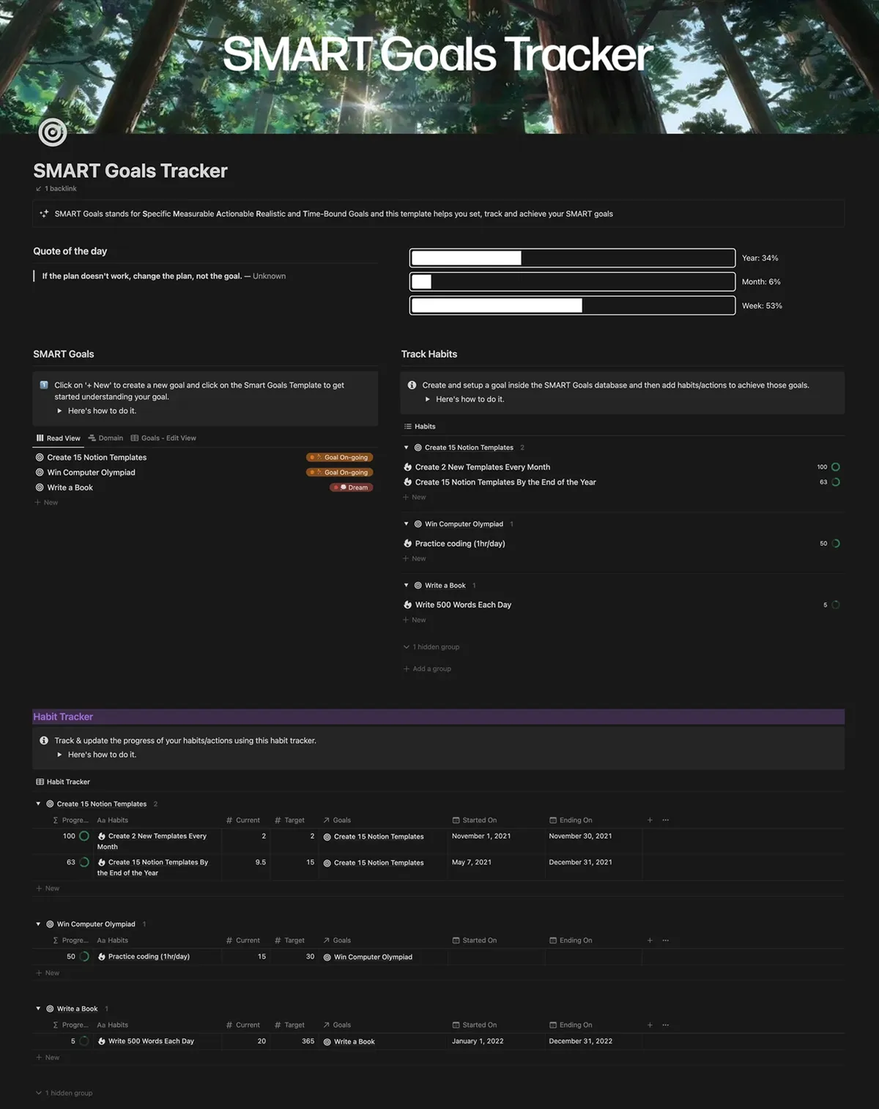The height and width of the screenshot is (1109, 879).
Task: Click Add a group under Track Habits
Action: [x=427, y=669]
